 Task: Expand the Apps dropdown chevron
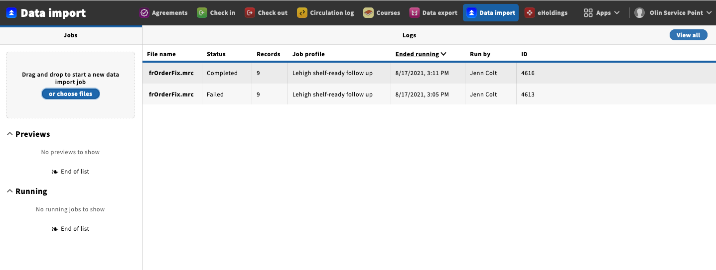pyautogui.click(x=617, y=13)
